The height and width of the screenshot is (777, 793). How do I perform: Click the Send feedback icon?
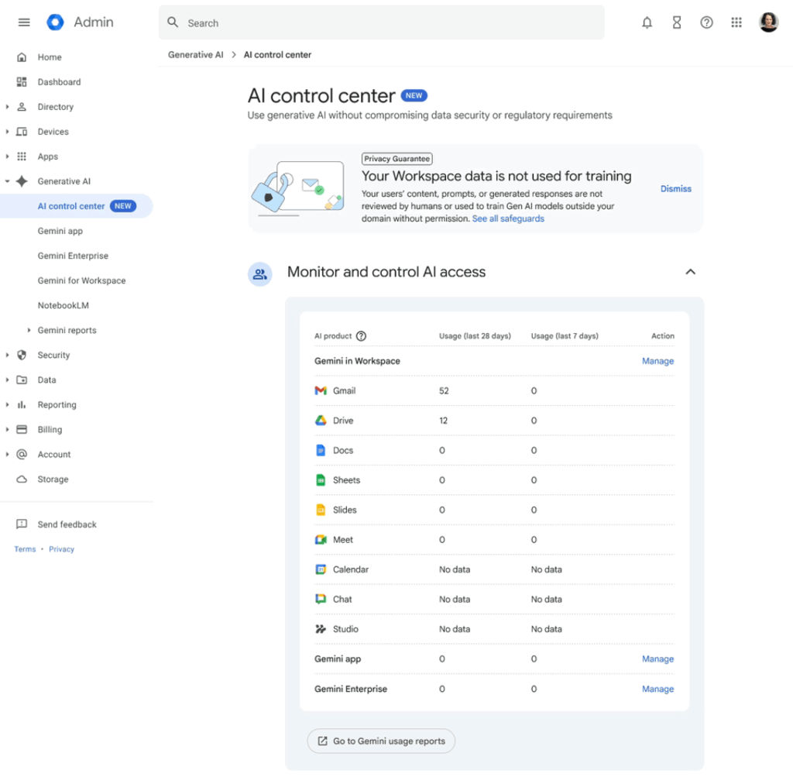[x=22, y=524]
